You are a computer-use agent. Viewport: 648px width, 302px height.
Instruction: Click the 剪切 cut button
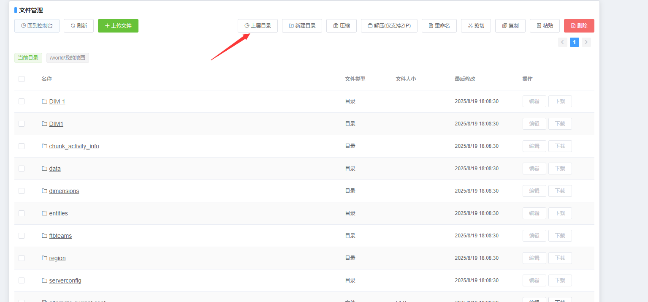[x=476, y=26]
